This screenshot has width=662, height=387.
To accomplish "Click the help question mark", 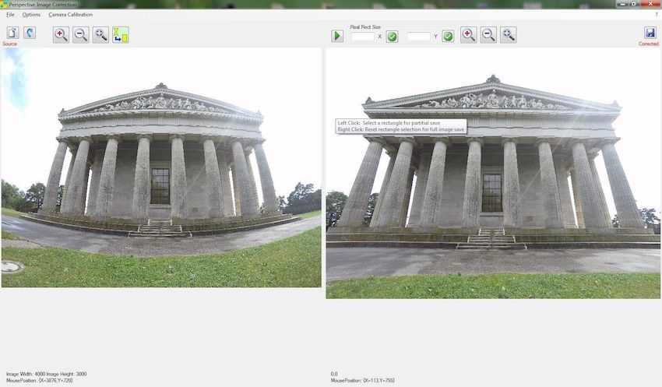I will [x=657, y=14].
